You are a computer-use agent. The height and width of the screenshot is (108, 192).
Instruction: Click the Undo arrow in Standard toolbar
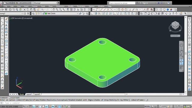(x=42, y=10)
